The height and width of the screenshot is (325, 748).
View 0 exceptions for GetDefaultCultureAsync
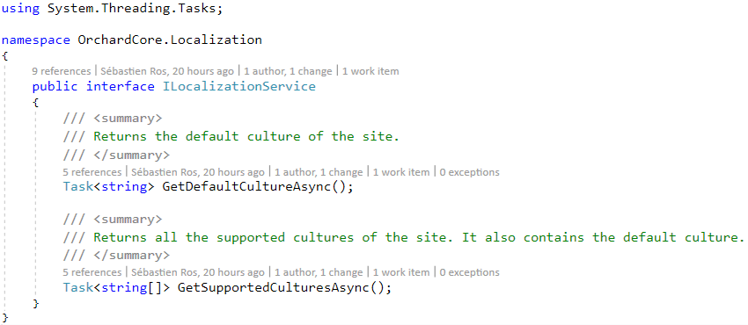(x=469, y=172)
